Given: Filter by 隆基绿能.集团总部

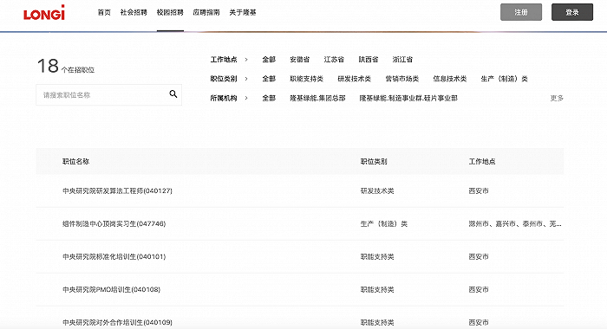Looking at the screenshot, I should (x=317, y=98).
